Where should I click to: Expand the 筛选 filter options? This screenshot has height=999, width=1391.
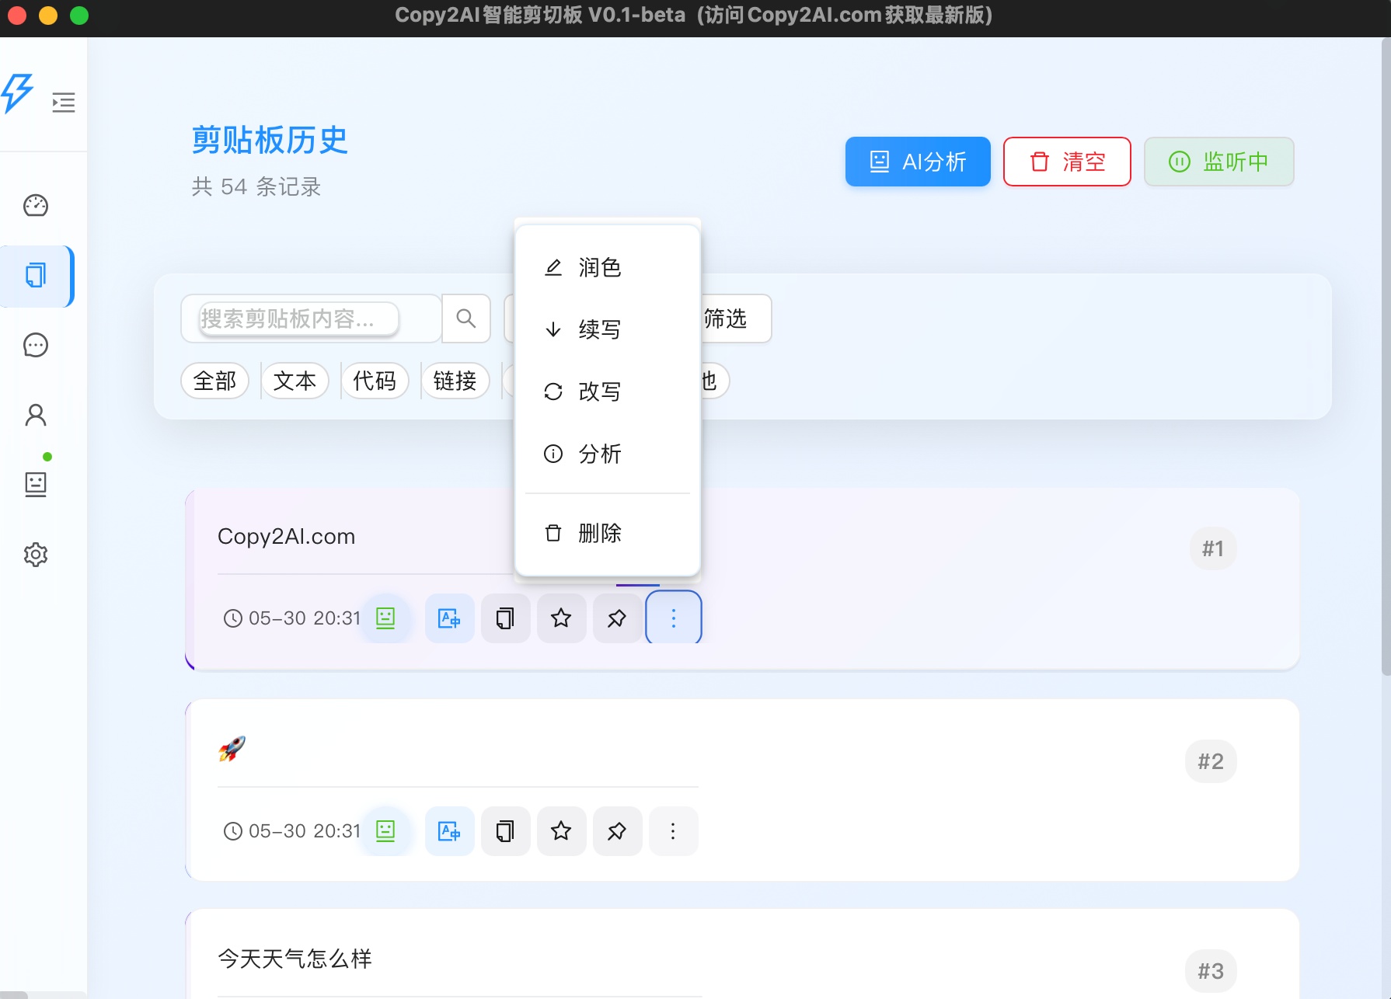[x=727, y=318]
